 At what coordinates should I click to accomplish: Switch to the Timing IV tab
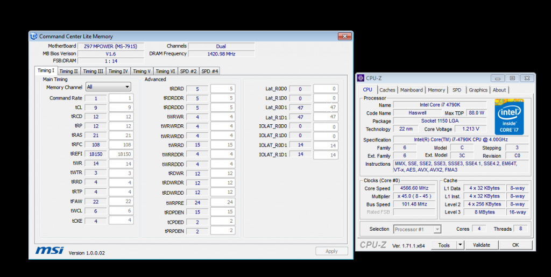point(118,72)
